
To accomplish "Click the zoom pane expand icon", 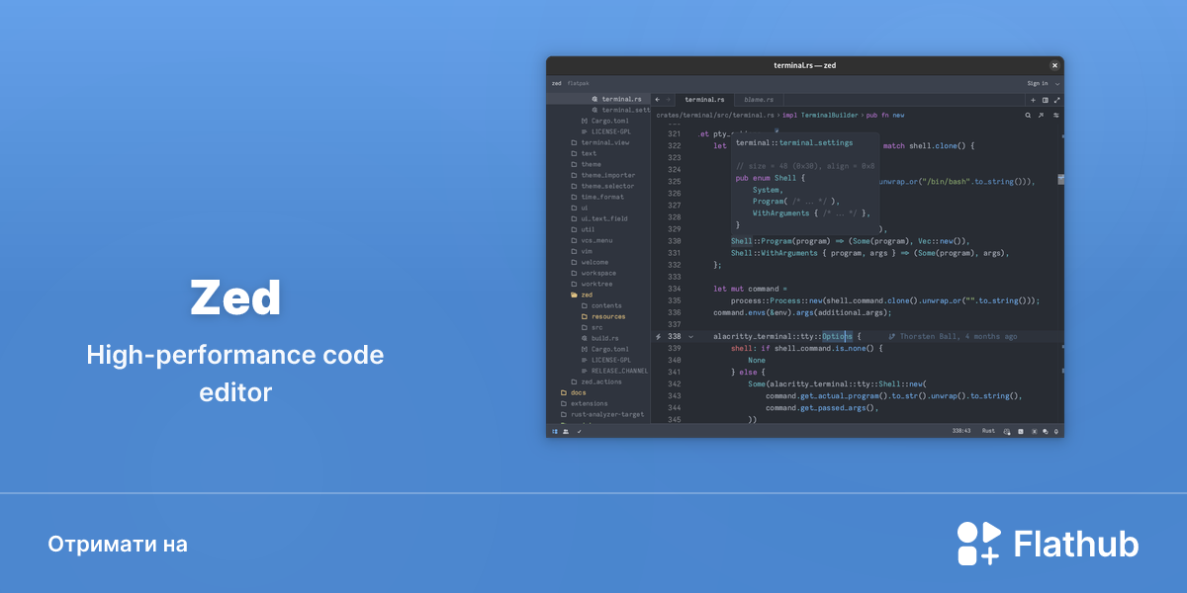I will point(1056,100).
